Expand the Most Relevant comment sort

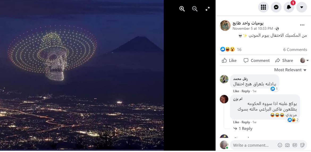(290, 70)
